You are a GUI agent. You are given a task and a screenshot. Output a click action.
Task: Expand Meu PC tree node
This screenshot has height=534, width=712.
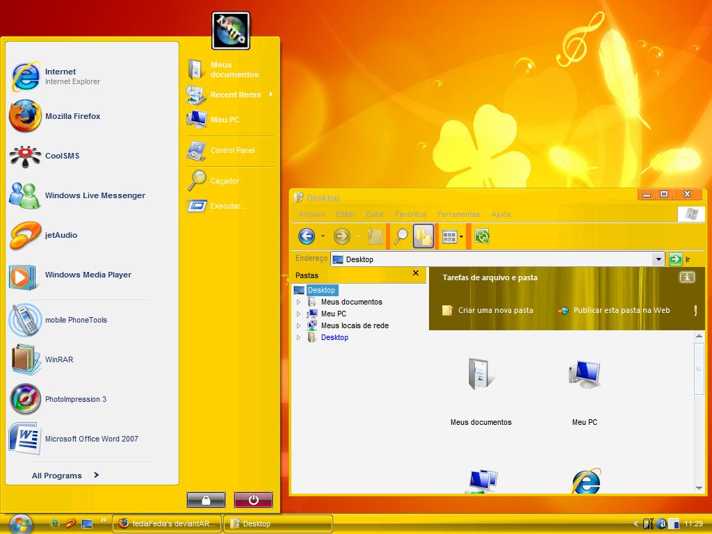click(x=298, y=314)
